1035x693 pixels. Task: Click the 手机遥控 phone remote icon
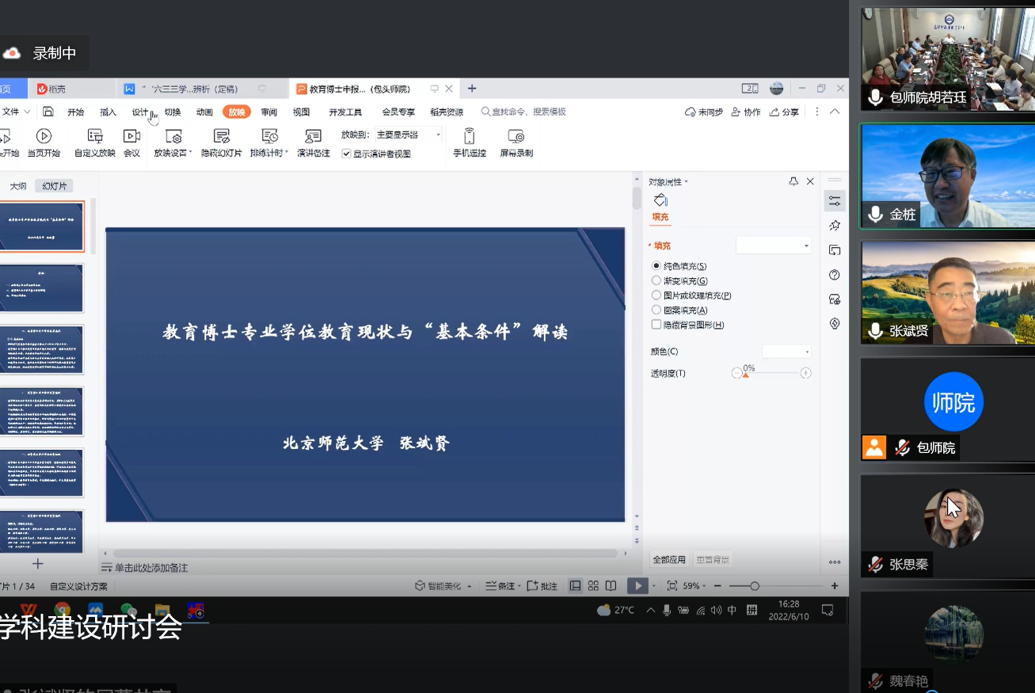[470, 137]
